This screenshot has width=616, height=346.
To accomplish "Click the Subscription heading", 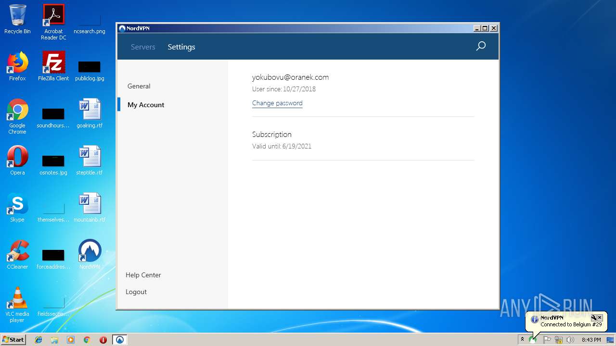I will pos(272,135).
